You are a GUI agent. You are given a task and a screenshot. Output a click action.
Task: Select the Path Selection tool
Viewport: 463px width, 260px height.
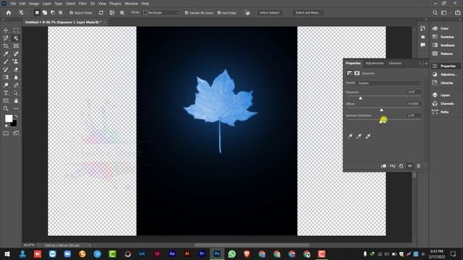(16, 93)
